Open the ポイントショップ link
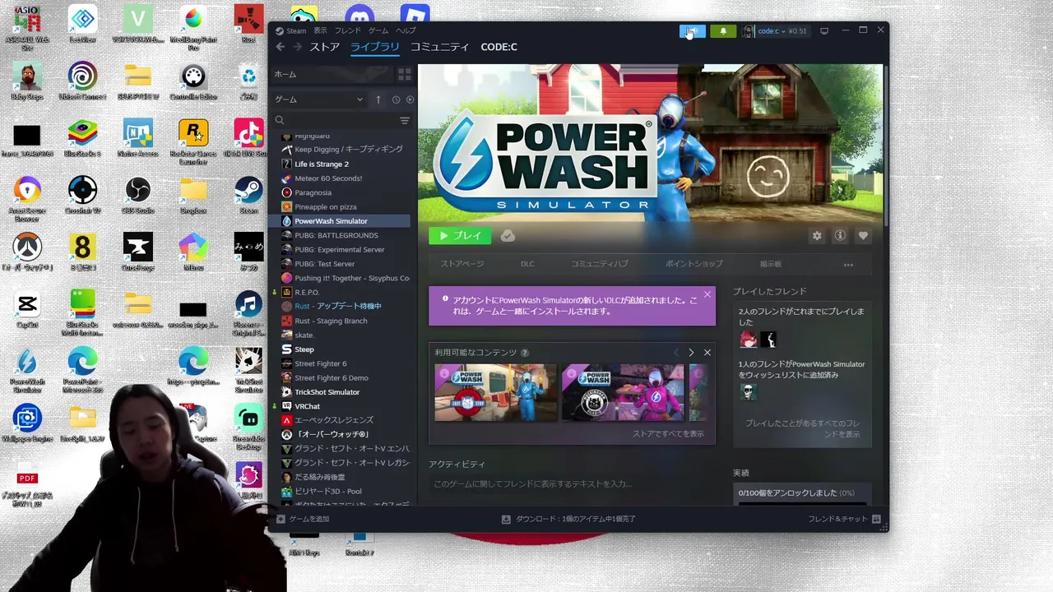The width and height of the screenshot is (1053, 592). [694, 264]
